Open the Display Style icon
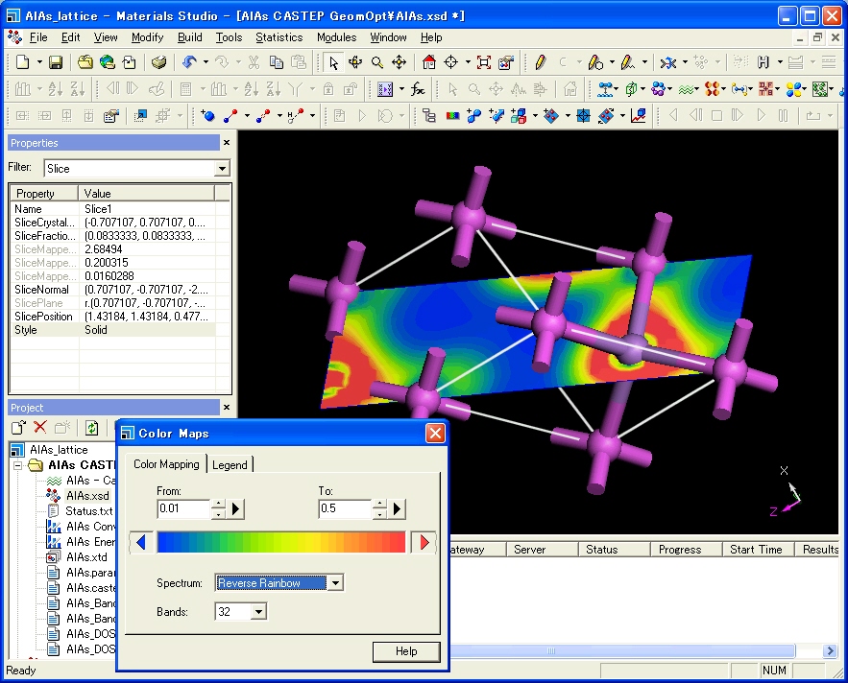The image size is (848, 683). [x=506, y=62]
